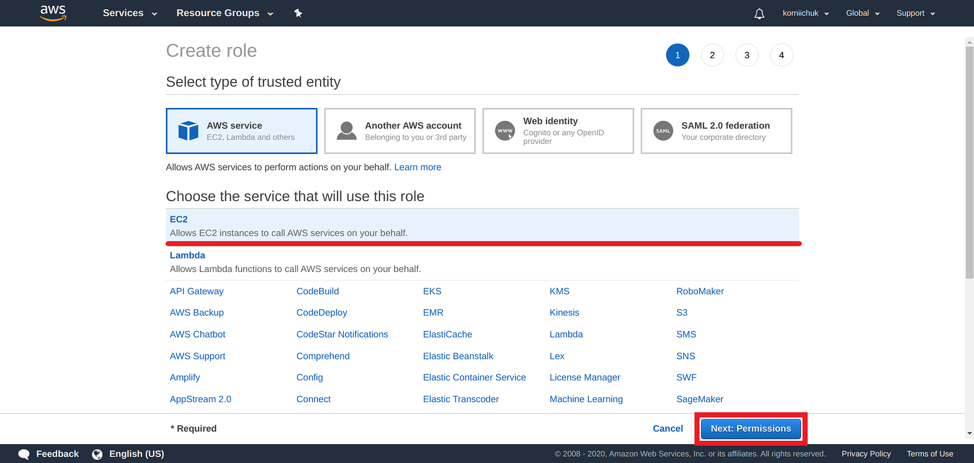Open the Privacy Policy footer link
The width and height of the screenshot is (974, 463).
tap(866, 454)
